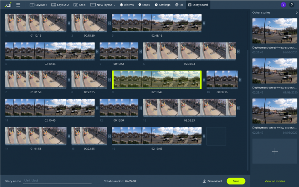Select clip 4 in the storyboard
Viewport: 299px width, 187px height.
[50, 51]
